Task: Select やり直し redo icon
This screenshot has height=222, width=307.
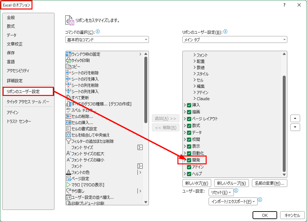Action: click(x=68, y=191)
